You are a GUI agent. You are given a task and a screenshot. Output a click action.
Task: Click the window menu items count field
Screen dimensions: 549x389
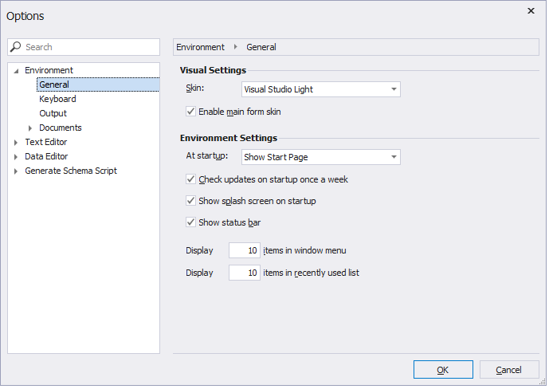coord(245,251)
